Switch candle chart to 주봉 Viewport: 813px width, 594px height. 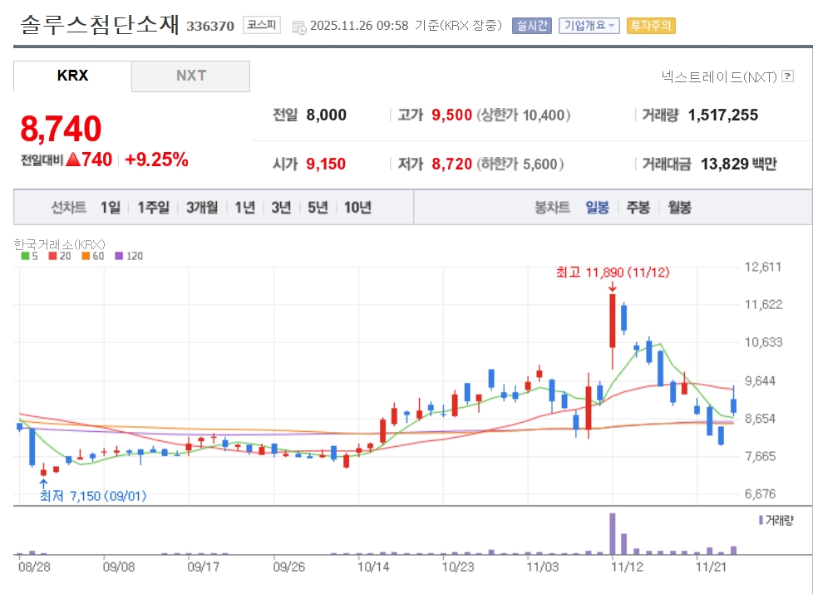point(638,208)
